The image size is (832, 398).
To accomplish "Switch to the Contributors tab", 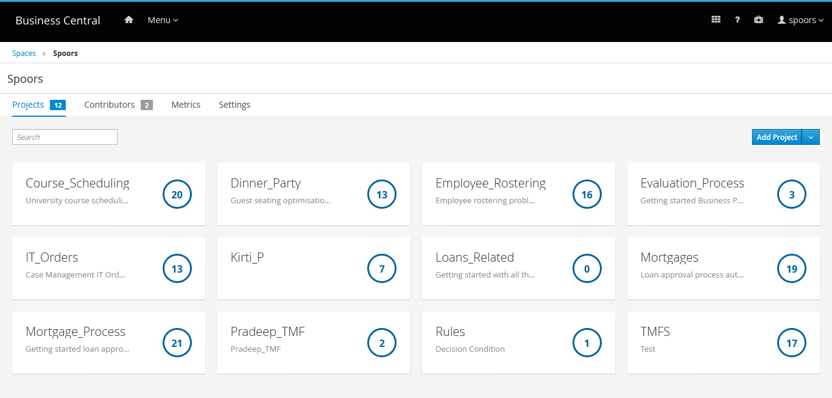I will point(110,105).
